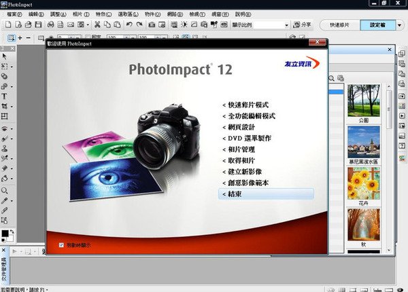Open the 調整(A) menu

pos(58,14)
